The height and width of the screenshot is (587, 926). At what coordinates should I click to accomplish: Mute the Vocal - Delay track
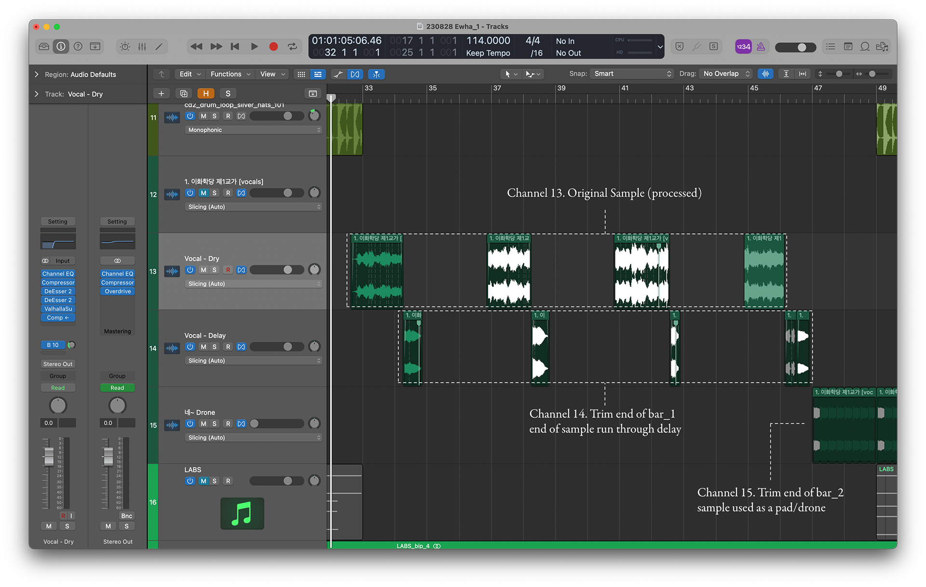204,347
